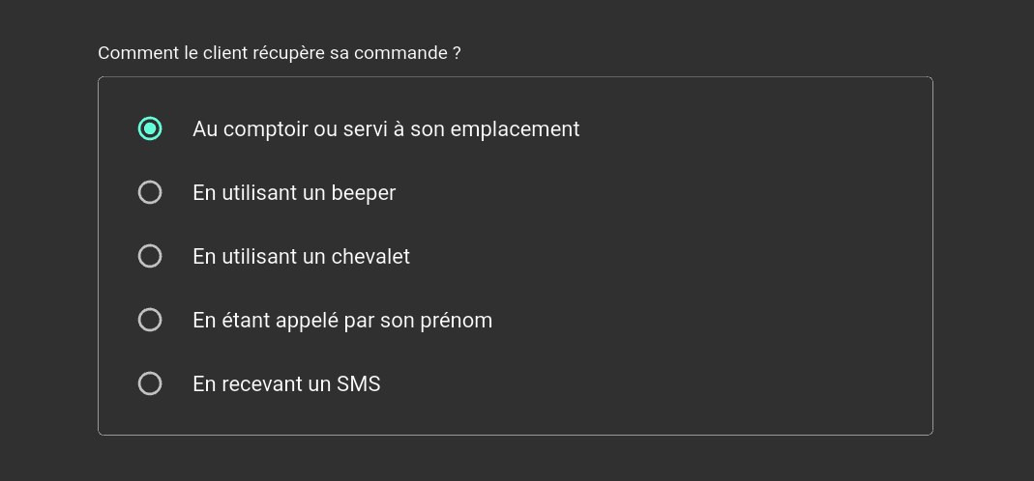The image size is (1034, 481).
Task: Click the word "SMS" in the last option
Action: (359, 384)
